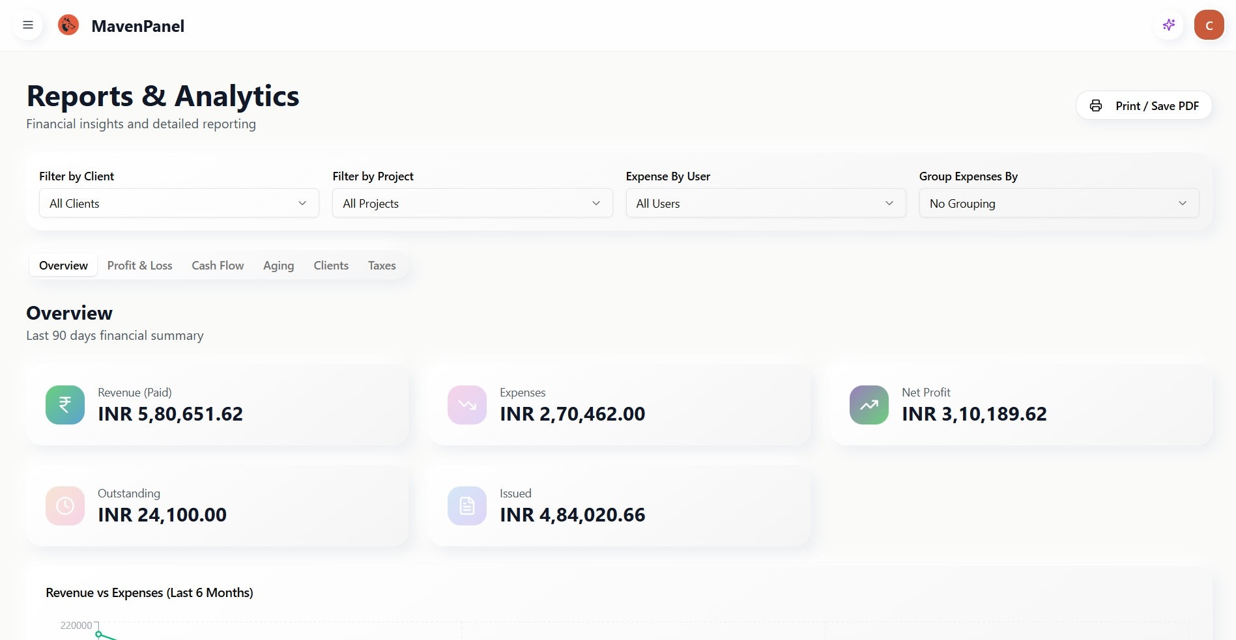The width and height of the screenshot is (1236, 640).
Task: Click the revenue value INR 5,80,651.62
Action: pyautogui.click(x=170, y=414)
